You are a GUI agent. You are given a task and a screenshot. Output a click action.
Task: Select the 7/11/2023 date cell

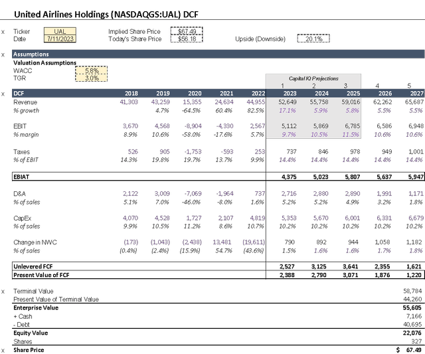click(x=60, y=39)
